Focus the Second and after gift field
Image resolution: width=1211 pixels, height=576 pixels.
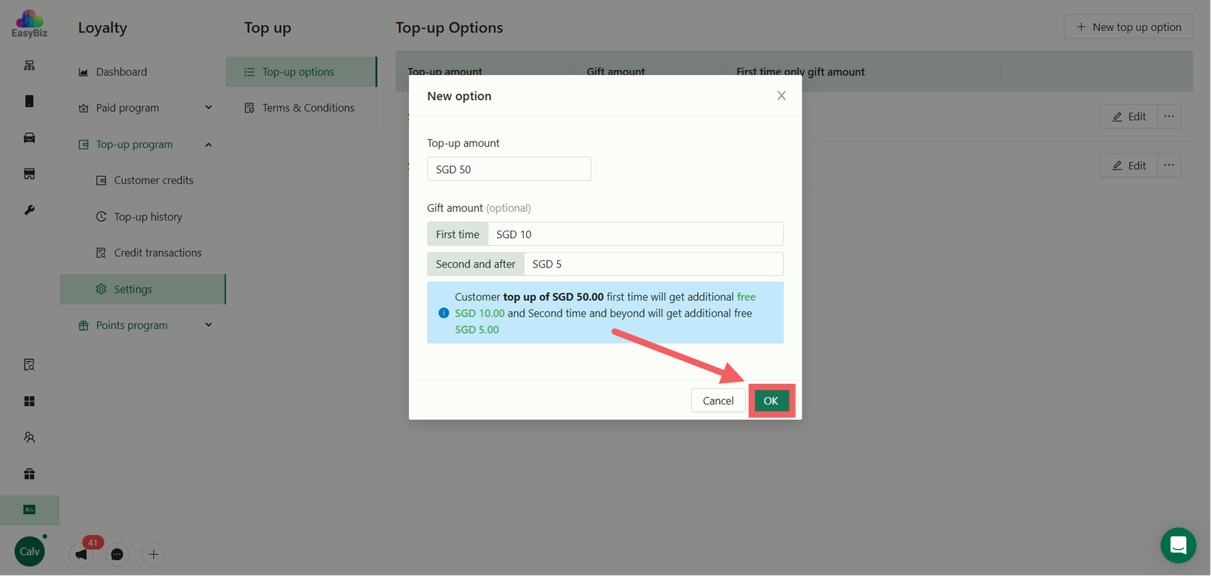(654, 264)
